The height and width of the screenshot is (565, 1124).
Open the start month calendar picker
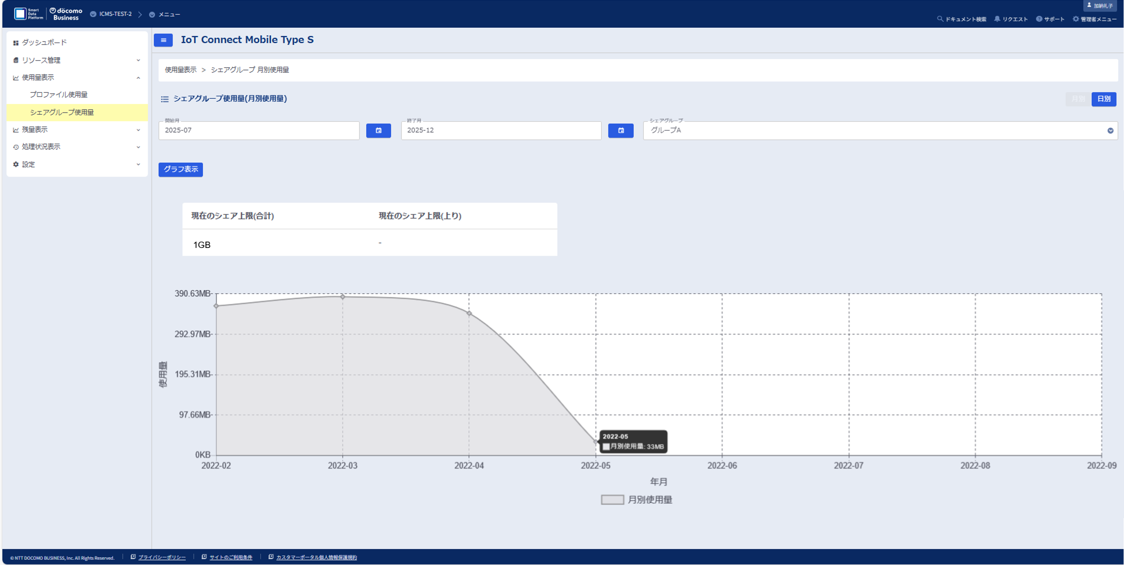tap(378, 130)
